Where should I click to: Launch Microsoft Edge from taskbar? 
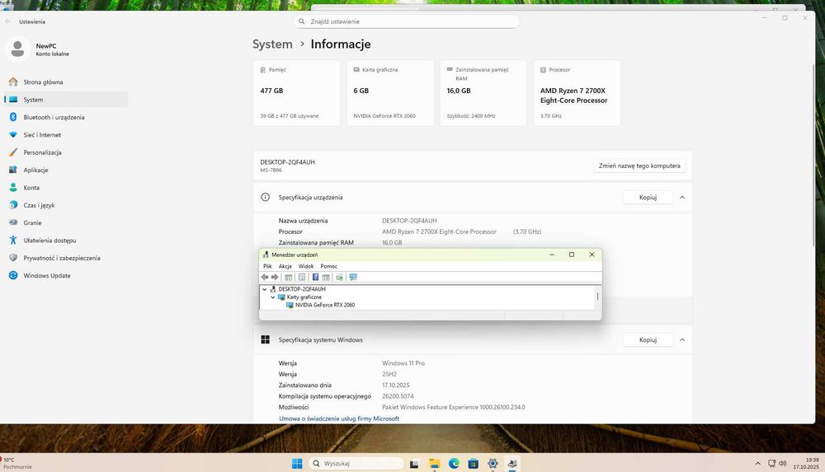[x=454, y=463]
